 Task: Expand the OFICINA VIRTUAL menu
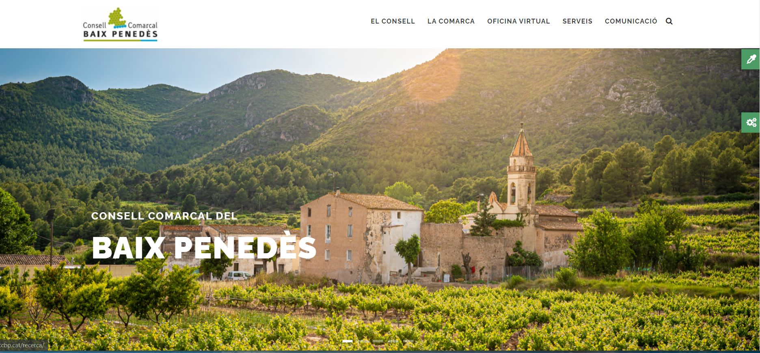[518, 21]
